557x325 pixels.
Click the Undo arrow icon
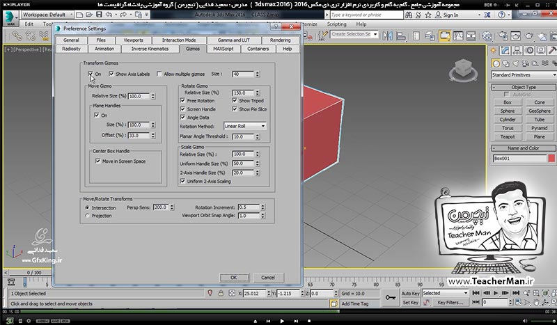pos(109,15)
